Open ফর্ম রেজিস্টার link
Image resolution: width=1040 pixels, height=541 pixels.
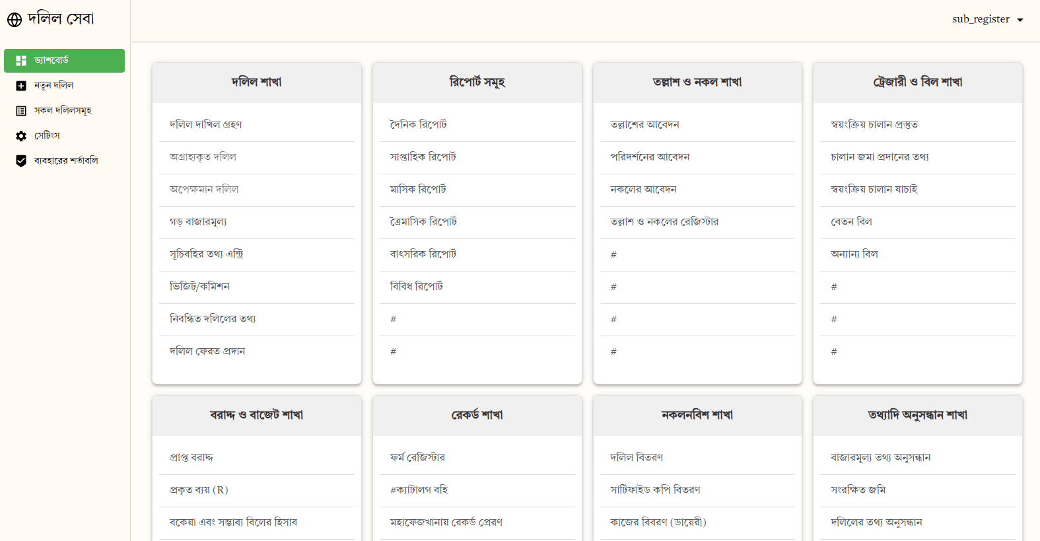(418, 458)
